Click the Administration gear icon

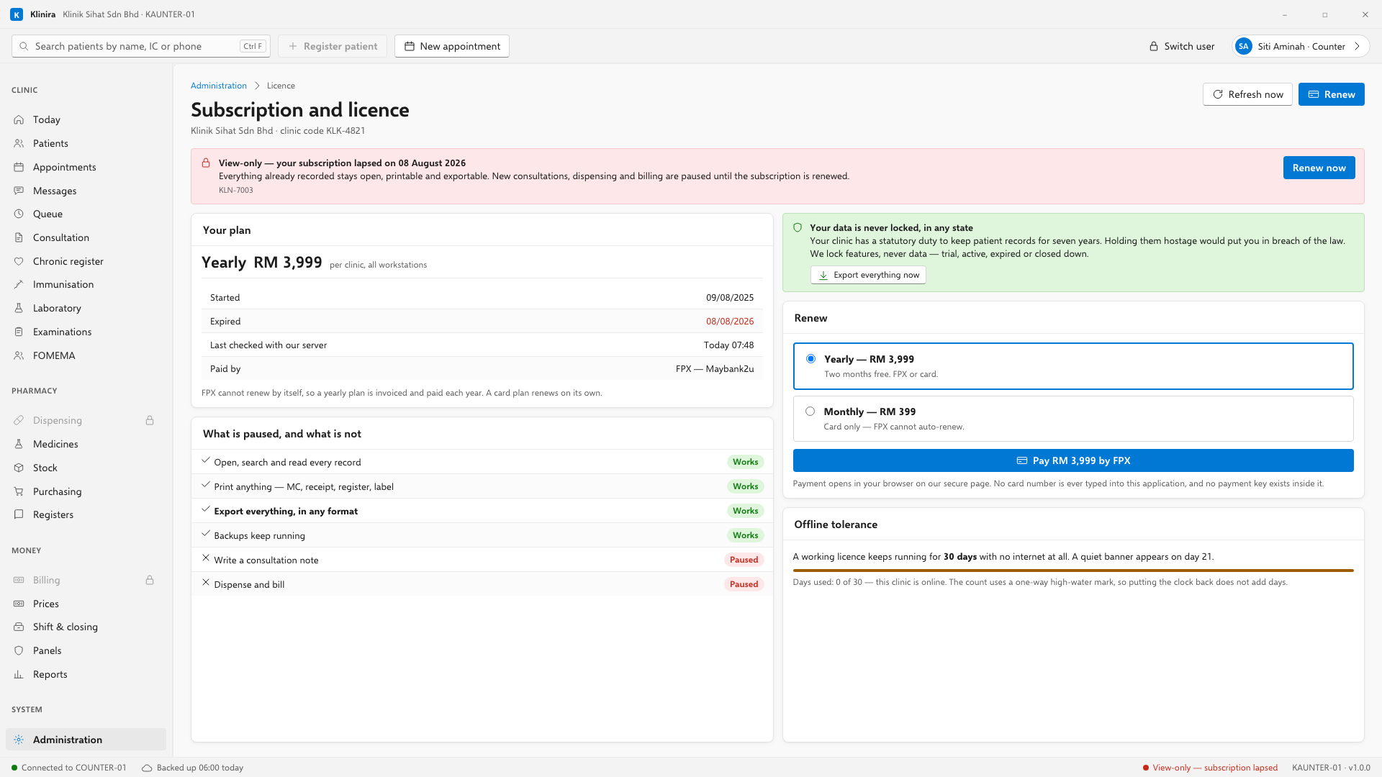19,740
